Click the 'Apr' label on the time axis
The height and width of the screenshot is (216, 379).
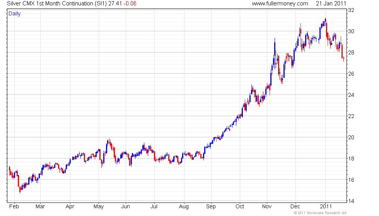click(x=70, y=207)
